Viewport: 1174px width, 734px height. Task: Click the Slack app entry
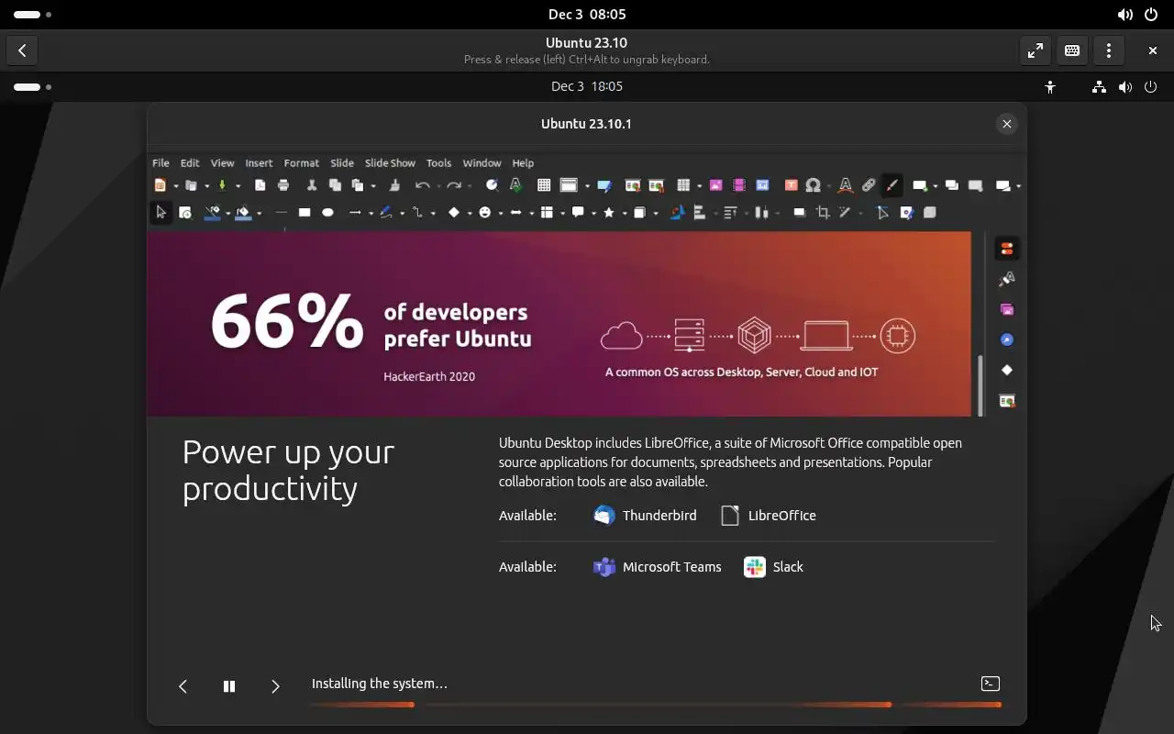click(x=774, y=567)
